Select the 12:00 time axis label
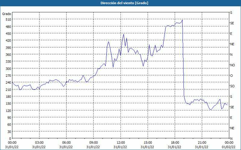The image size is (241, 150). click(x=121, y=143)
